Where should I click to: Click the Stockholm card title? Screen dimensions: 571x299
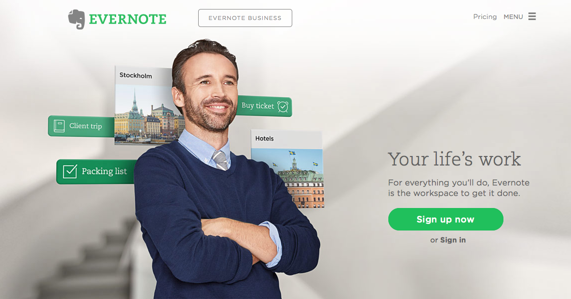(x=136, y=75)
